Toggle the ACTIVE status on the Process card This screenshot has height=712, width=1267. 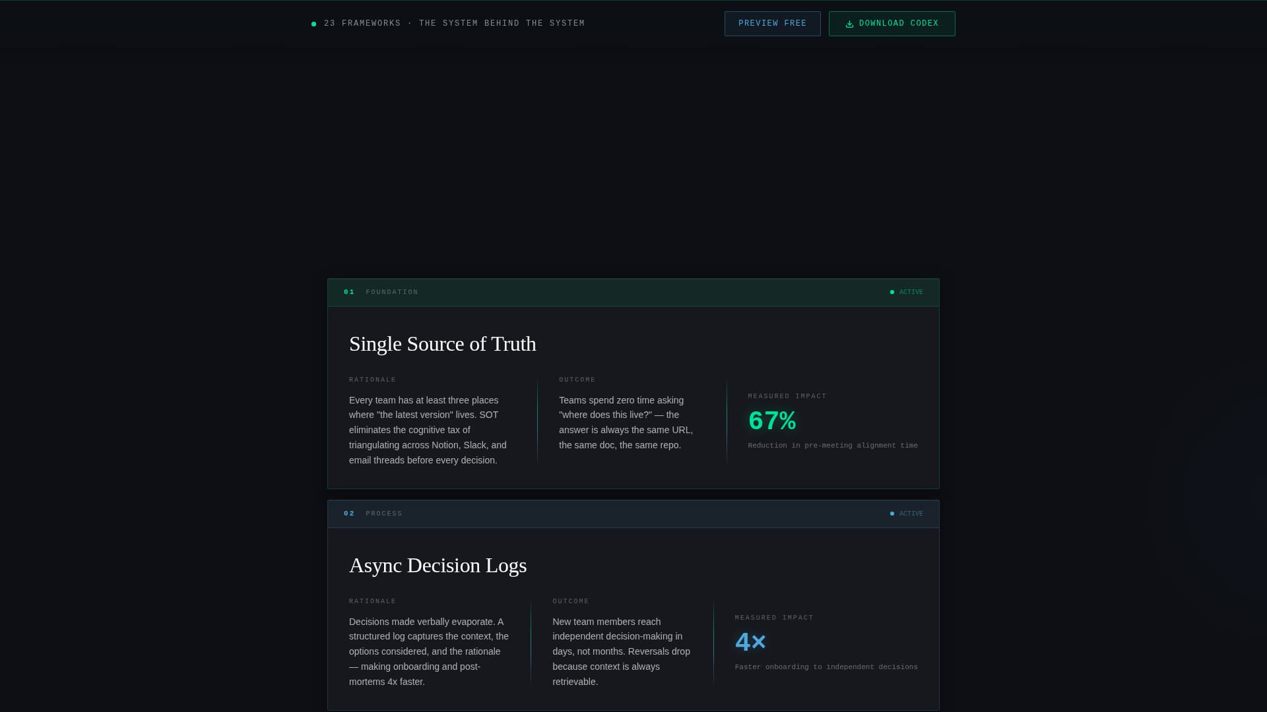907,514
